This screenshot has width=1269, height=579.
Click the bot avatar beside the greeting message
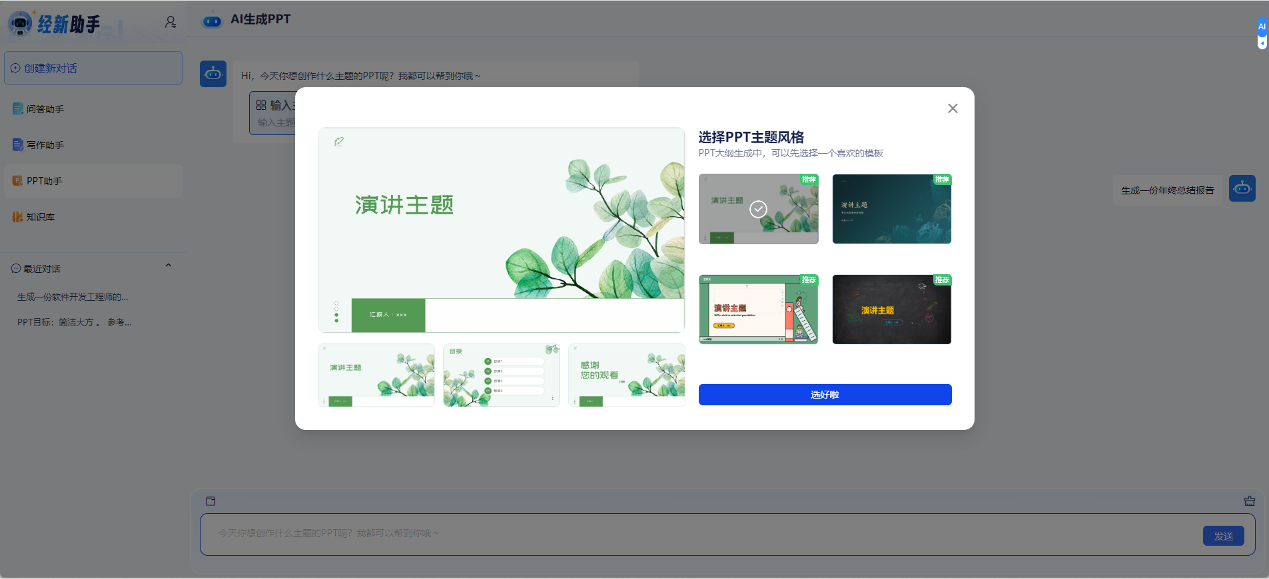pos(213,74)
